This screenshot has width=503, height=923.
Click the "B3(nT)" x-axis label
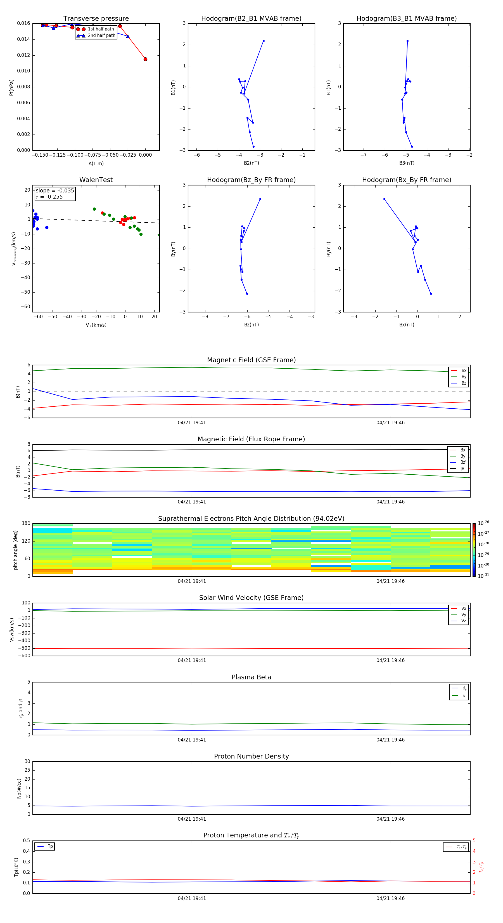[407, 163]
